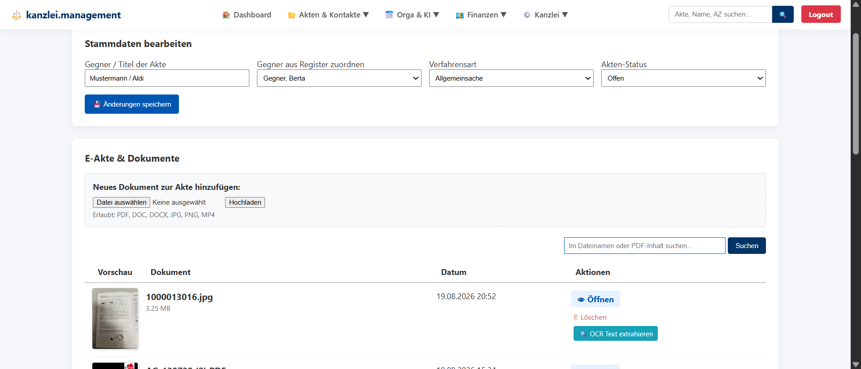Click the magnifier icon on OCR button
This screenshot has height=369, width=861.
pos(583,334)
